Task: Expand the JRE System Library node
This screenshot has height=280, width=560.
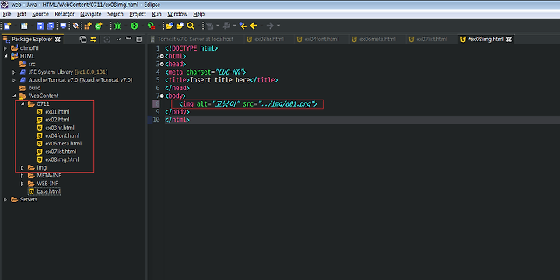Action: click(14, 72)
